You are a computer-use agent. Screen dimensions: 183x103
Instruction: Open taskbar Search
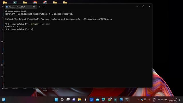[x=62, y=100]
